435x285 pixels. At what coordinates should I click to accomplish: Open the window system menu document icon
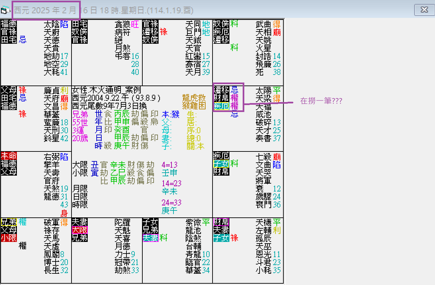pyautogui.click(x=4, y=10)
